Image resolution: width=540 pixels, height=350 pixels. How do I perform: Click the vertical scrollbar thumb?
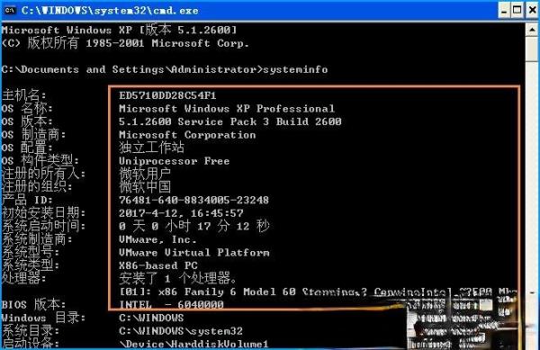point(532,49)
